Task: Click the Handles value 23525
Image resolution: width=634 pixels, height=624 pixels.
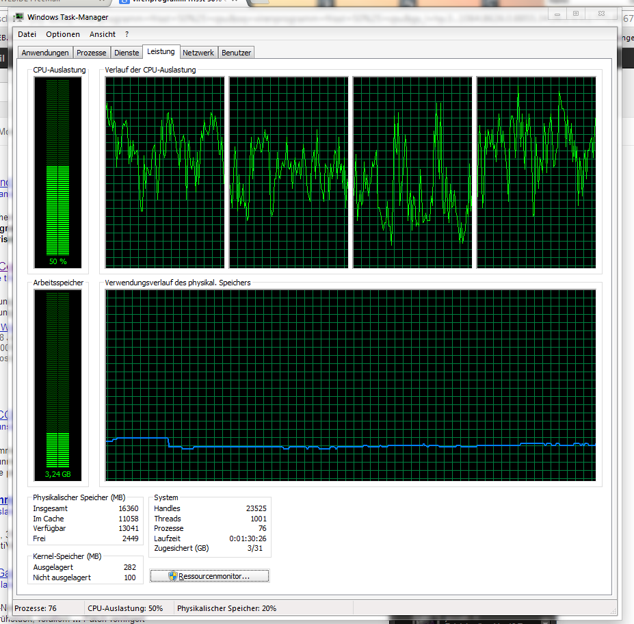Action: point(256,508)
